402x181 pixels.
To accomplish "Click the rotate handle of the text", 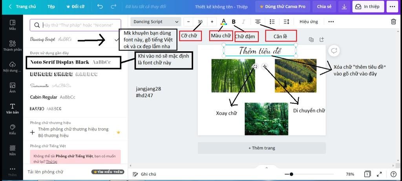I will click(x=254, y=66).
